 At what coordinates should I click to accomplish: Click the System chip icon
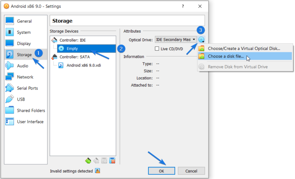tap(10, 32)
